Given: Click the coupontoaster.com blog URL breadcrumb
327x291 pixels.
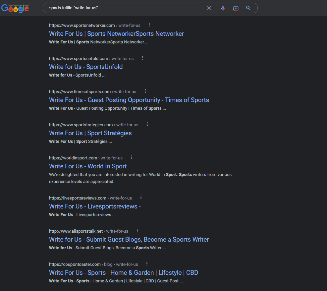Looking at the screenshot, I should coord(93,264).
